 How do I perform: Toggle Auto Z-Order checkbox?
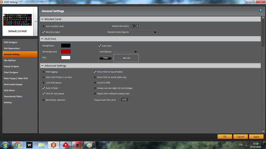click(x=44, y=88)
